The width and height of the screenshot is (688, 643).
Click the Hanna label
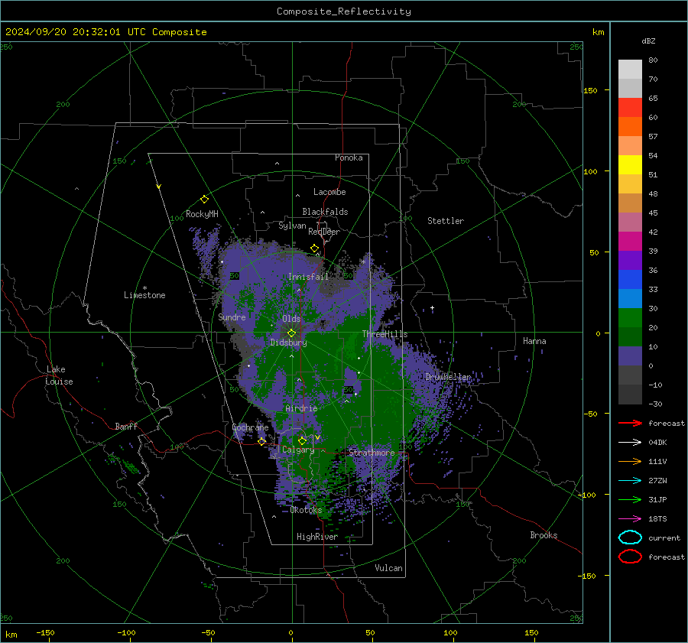click(x=534, y=341)
